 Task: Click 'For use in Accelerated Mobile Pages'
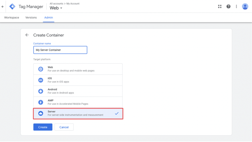(68, 104)
